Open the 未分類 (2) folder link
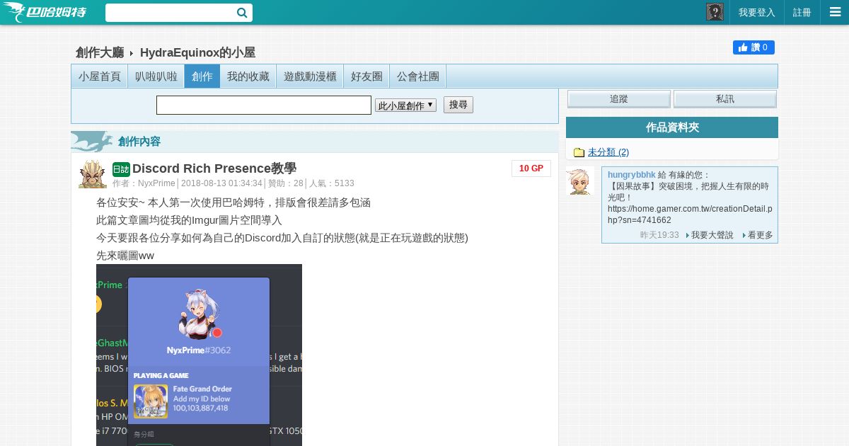 [x=608, y=152]
